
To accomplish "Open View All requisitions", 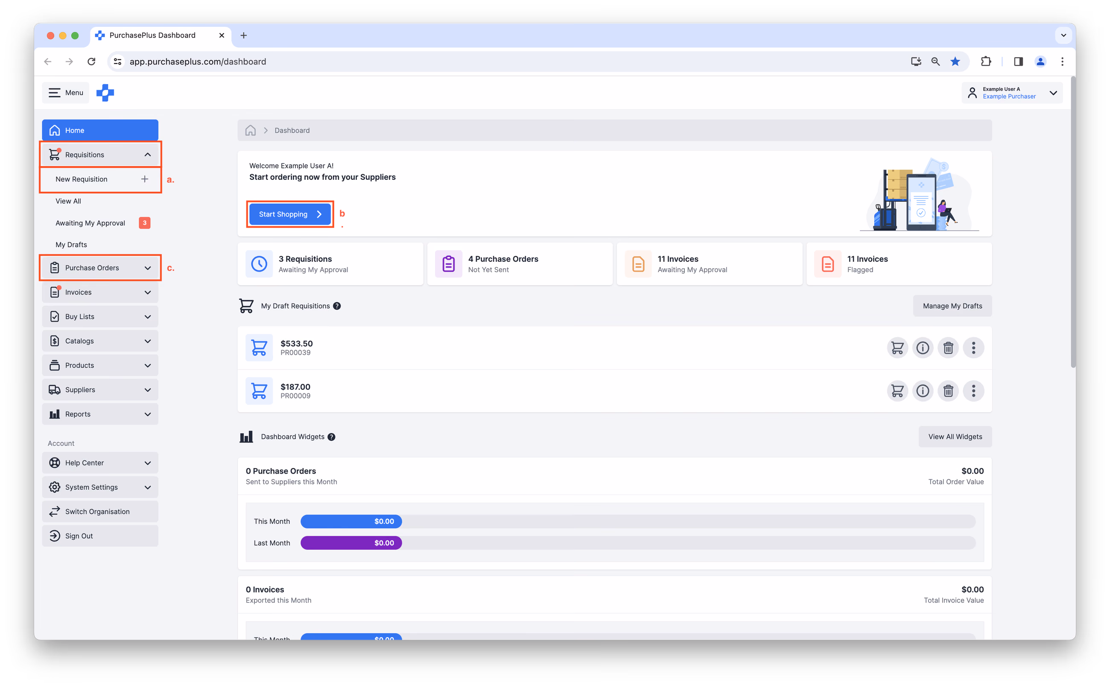I will 68,201.
